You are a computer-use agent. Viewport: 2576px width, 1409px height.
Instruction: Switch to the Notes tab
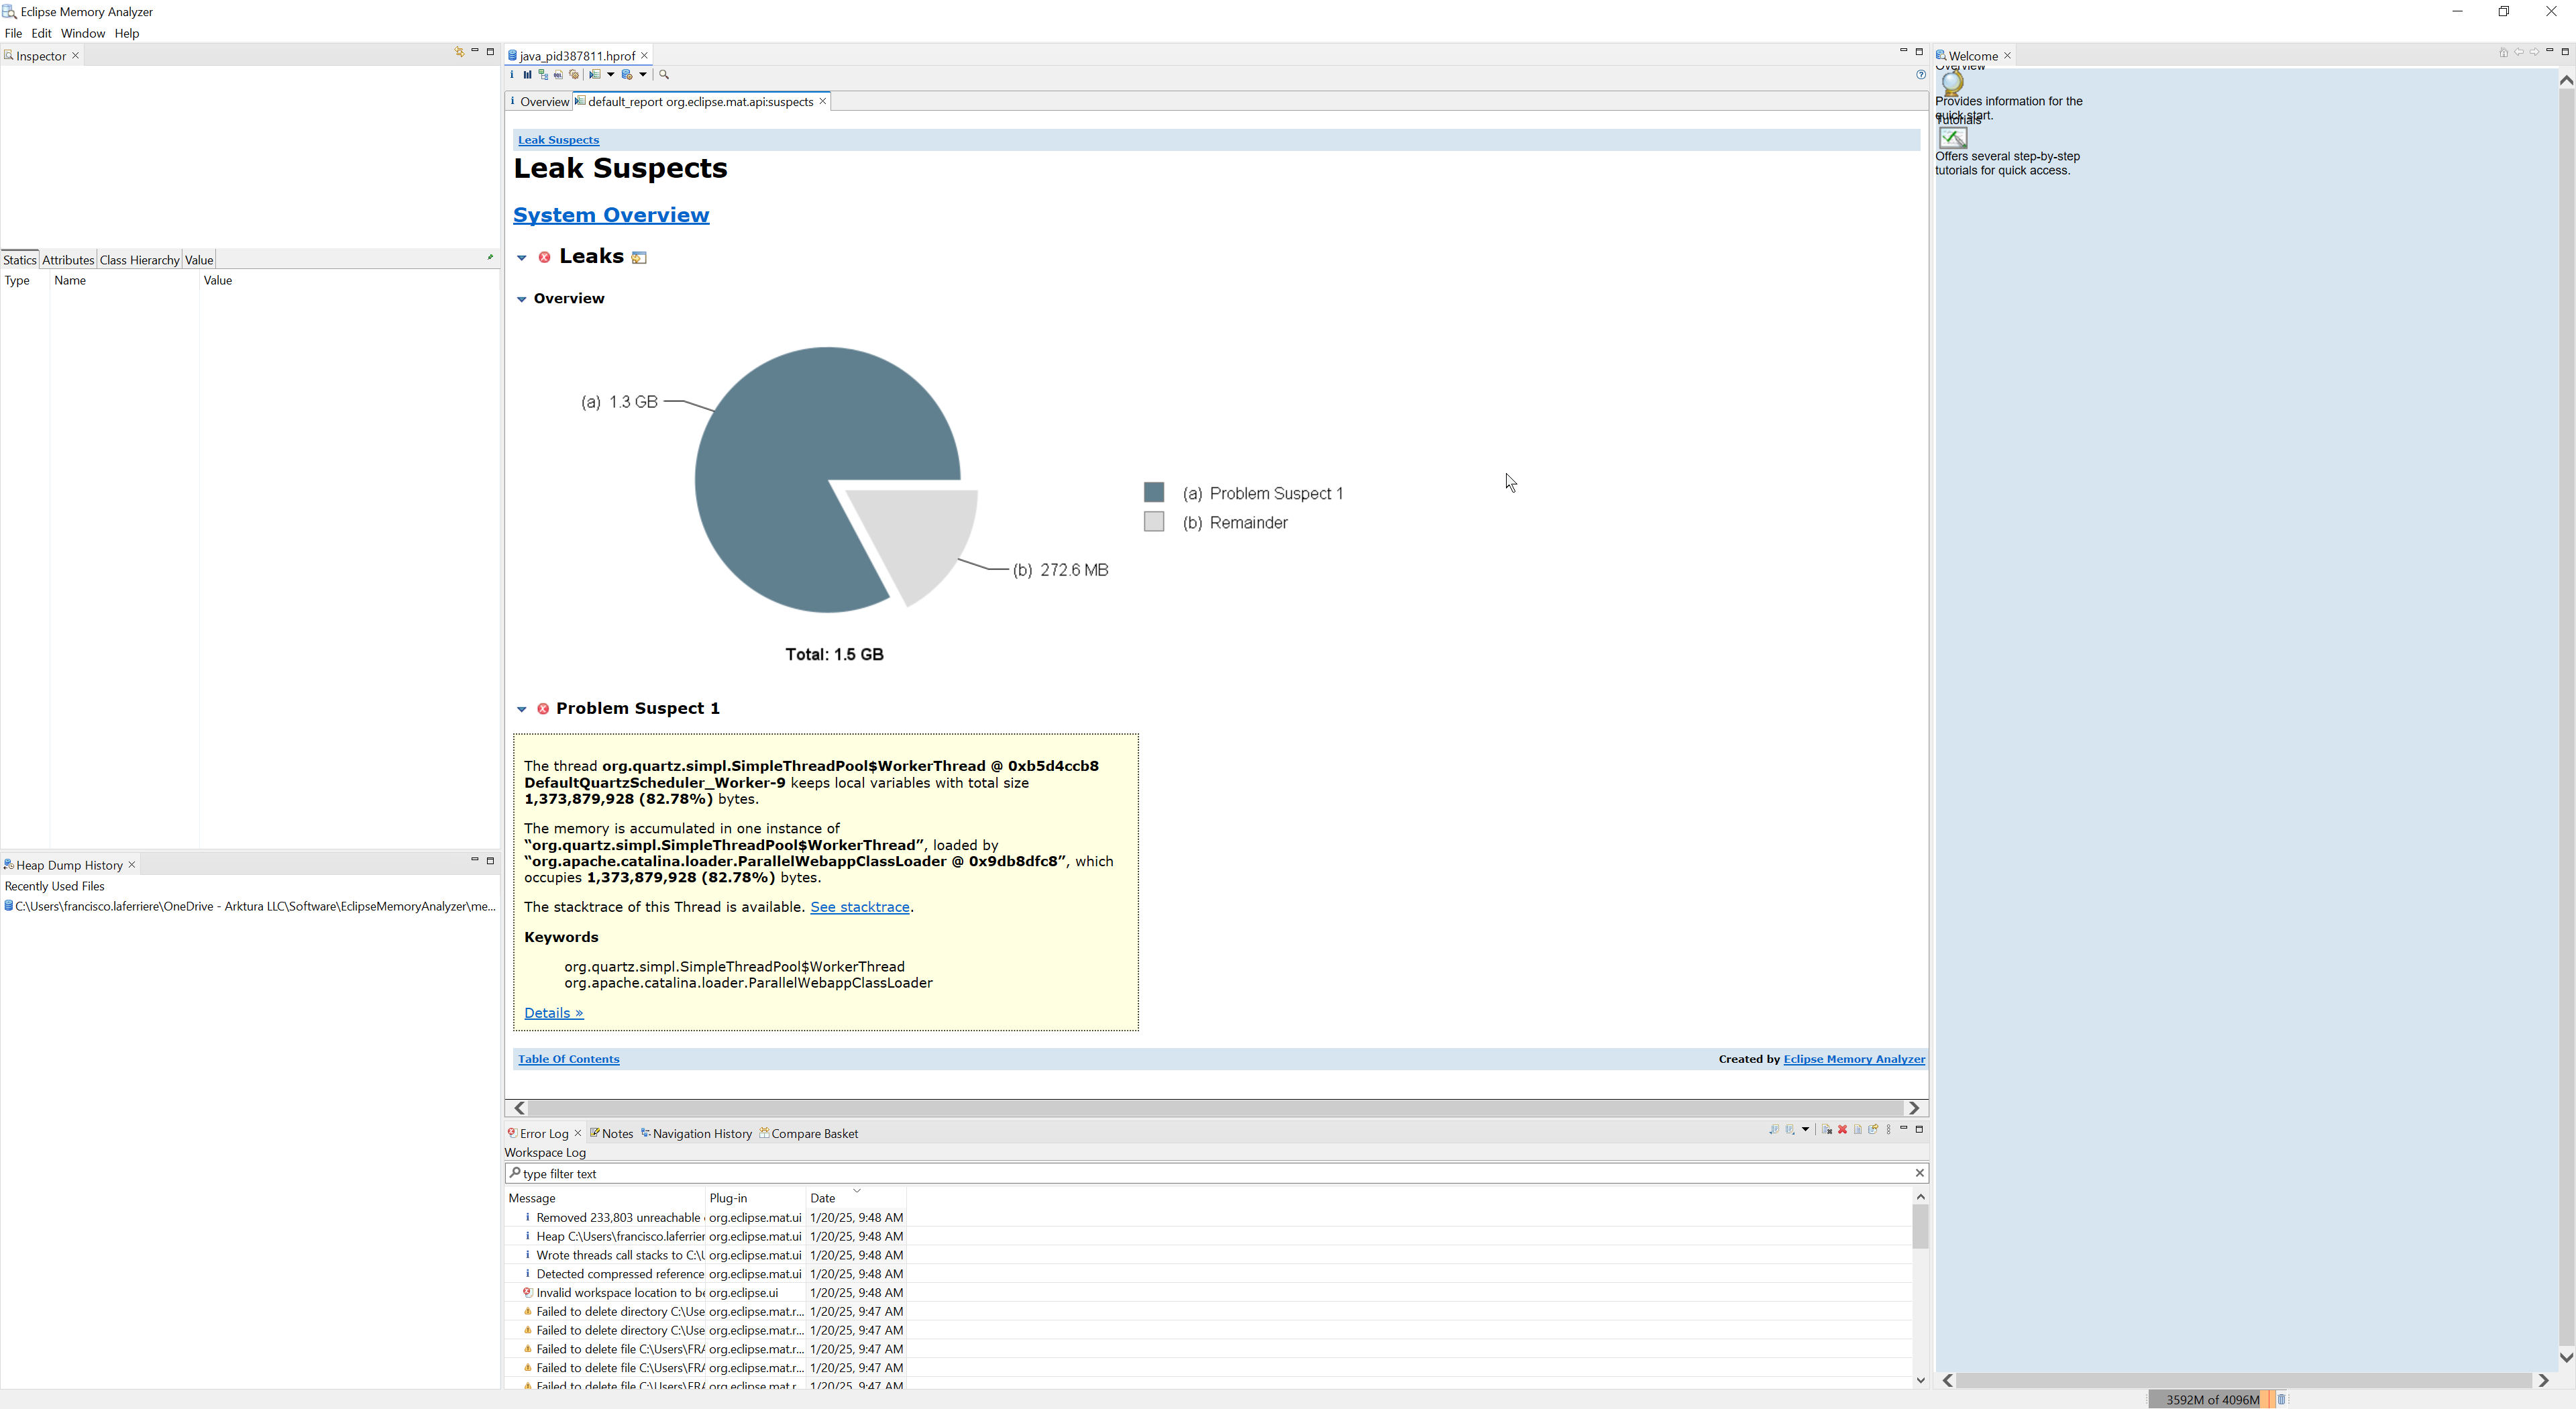tap(611, 1133)
